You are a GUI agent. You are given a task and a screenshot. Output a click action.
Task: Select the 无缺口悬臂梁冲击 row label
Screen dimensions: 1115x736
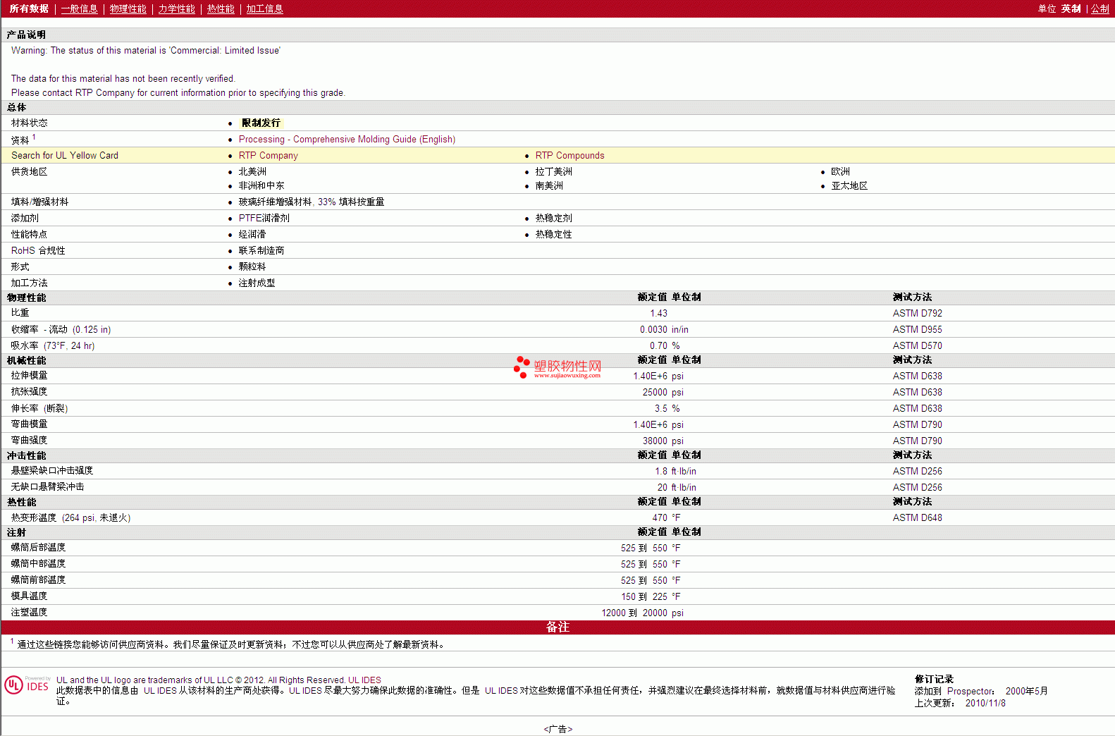pyautogui.click(x=48, y=486)
